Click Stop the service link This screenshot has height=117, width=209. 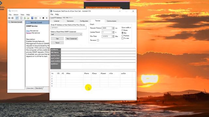click(x=28, y=31)
